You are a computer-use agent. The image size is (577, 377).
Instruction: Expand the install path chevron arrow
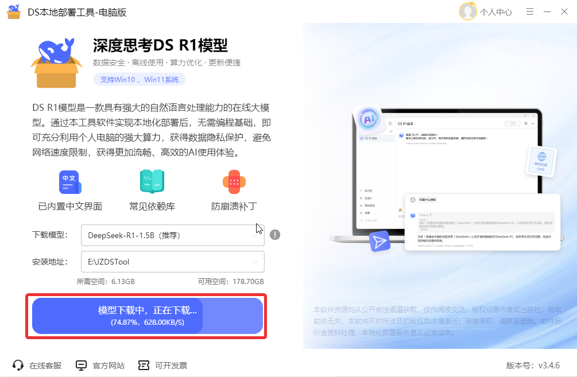[x=255, y=262]
